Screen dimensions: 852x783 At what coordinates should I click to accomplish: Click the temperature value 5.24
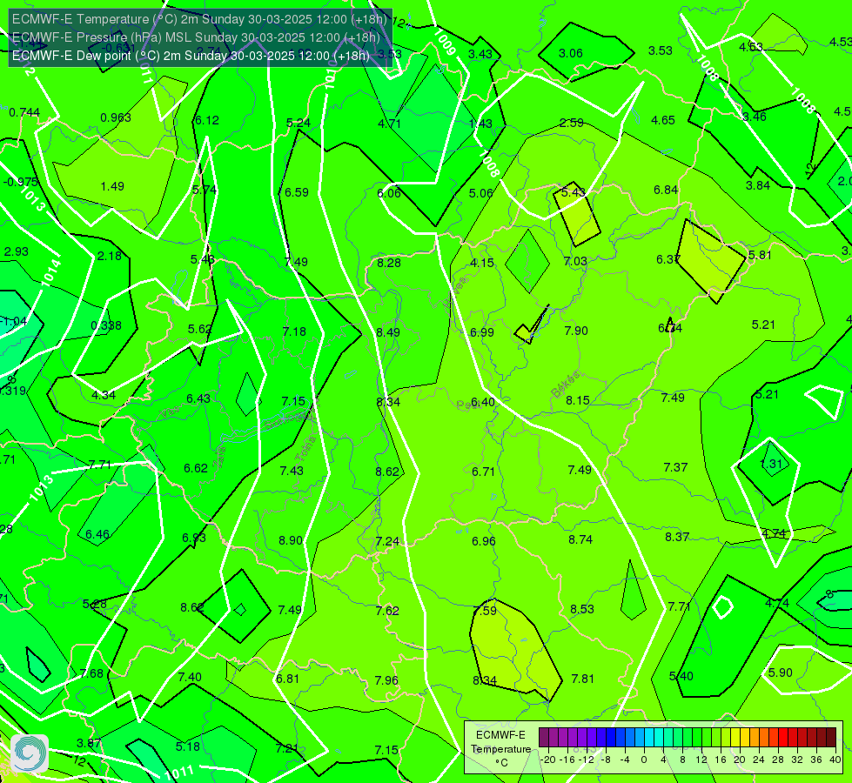[x=299, y=123]
